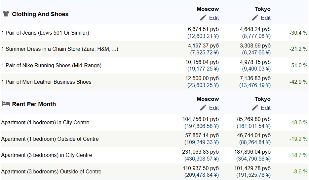Click 'Apartment (1 bedroom) Outside of Centre'
Screen dimensions: 309x180
tap(50, 139)
